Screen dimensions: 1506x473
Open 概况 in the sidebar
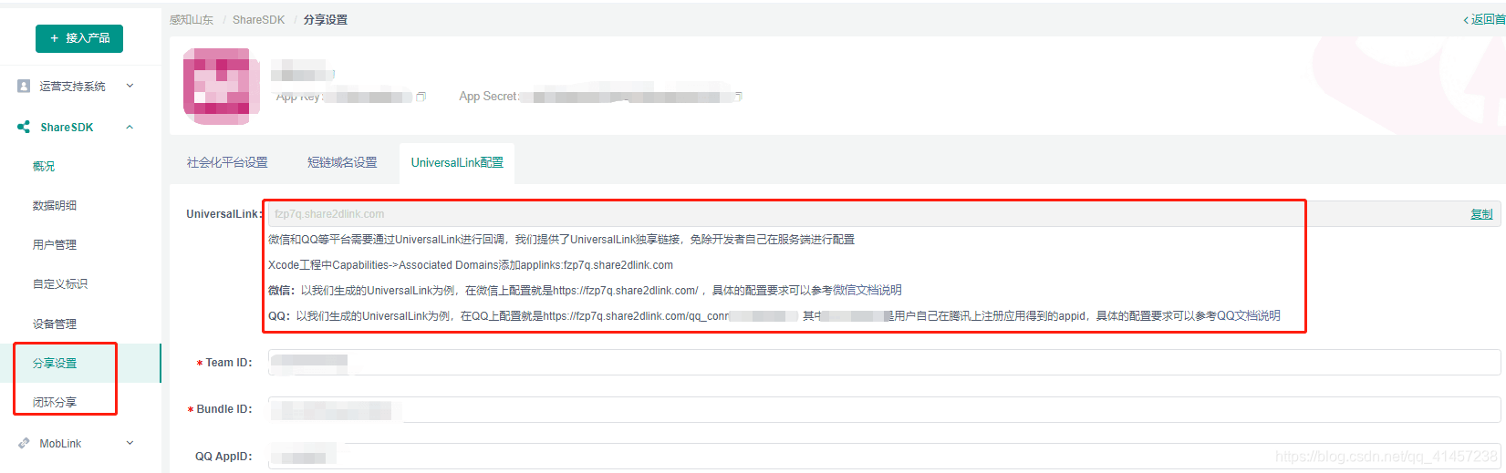point(44,166)
